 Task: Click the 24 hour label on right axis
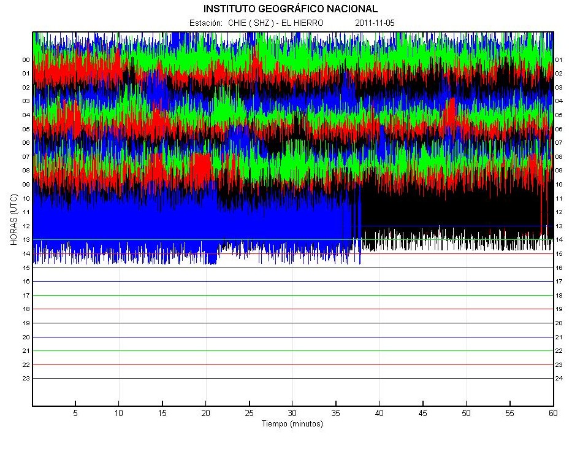(559, 379)
